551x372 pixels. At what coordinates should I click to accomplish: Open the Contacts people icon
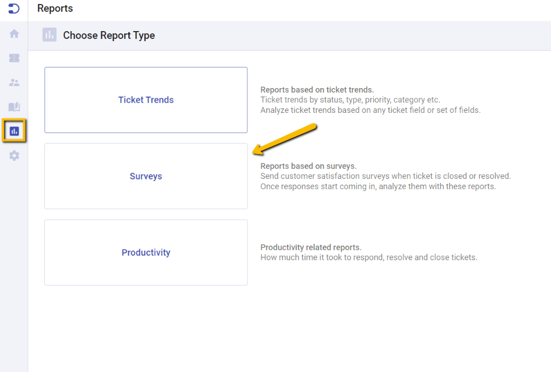pyautogui.click(x=14, y=82)
